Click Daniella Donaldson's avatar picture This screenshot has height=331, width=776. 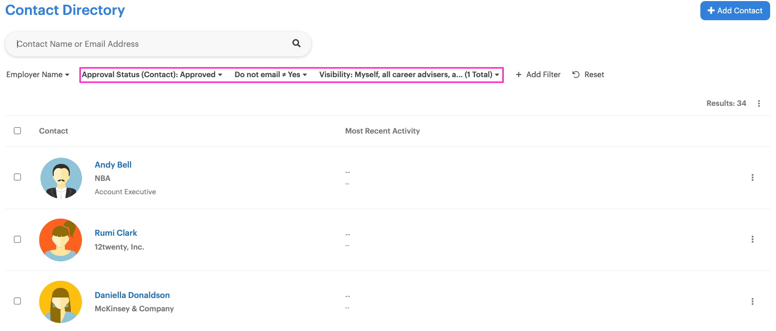tap(61, 302)
